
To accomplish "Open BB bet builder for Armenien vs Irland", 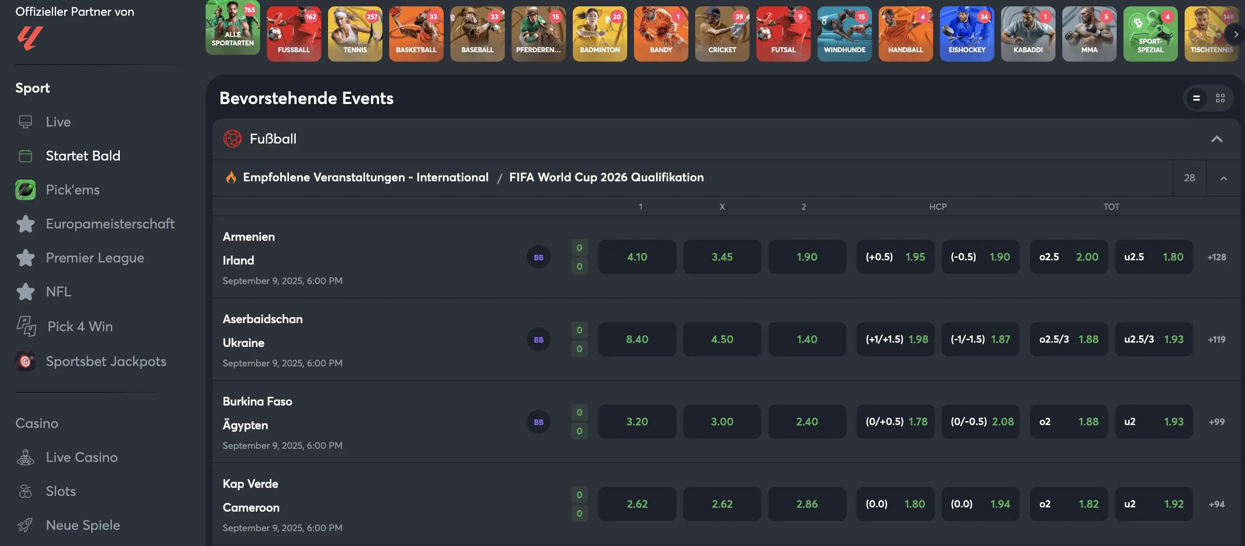I will click(x=538, y=257).
